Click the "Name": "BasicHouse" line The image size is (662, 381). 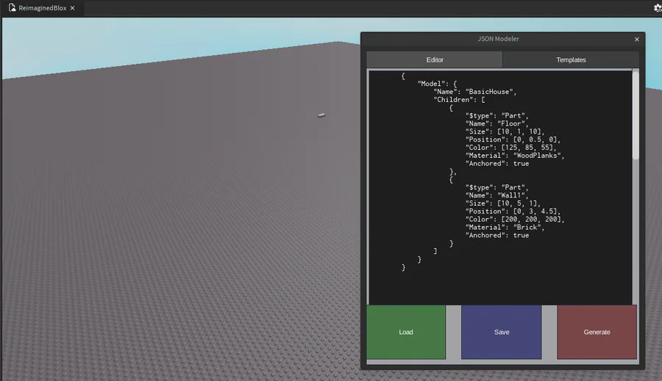tap(475, 92)
